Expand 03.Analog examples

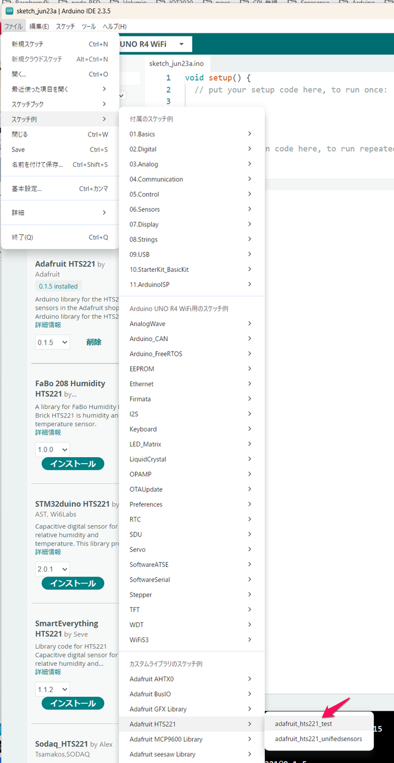click(x=192, y=164)
